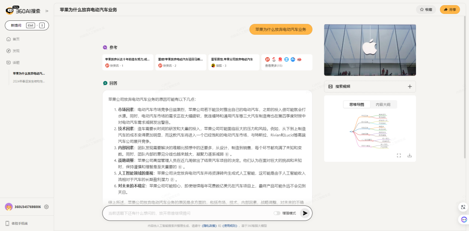
Task: Open mind map in fullscreen
Action: pos(399,155)
